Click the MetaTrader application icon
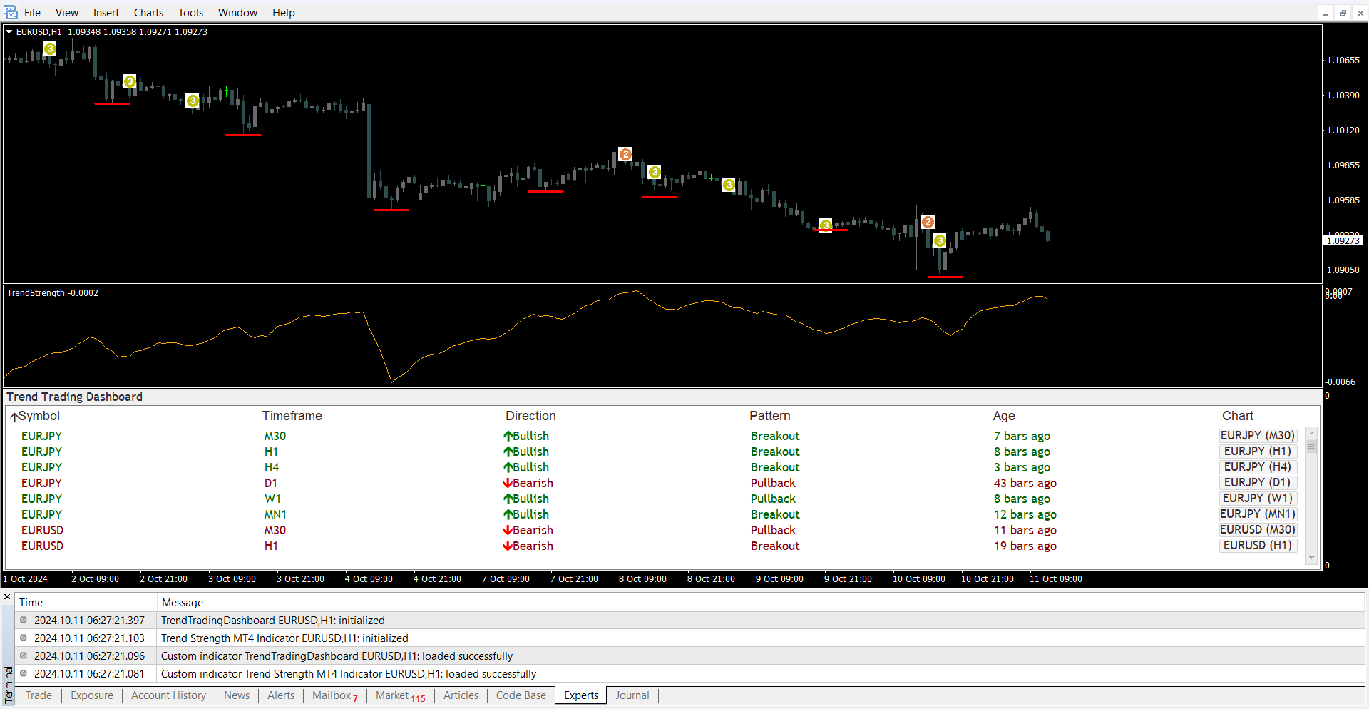 [10, 12]
